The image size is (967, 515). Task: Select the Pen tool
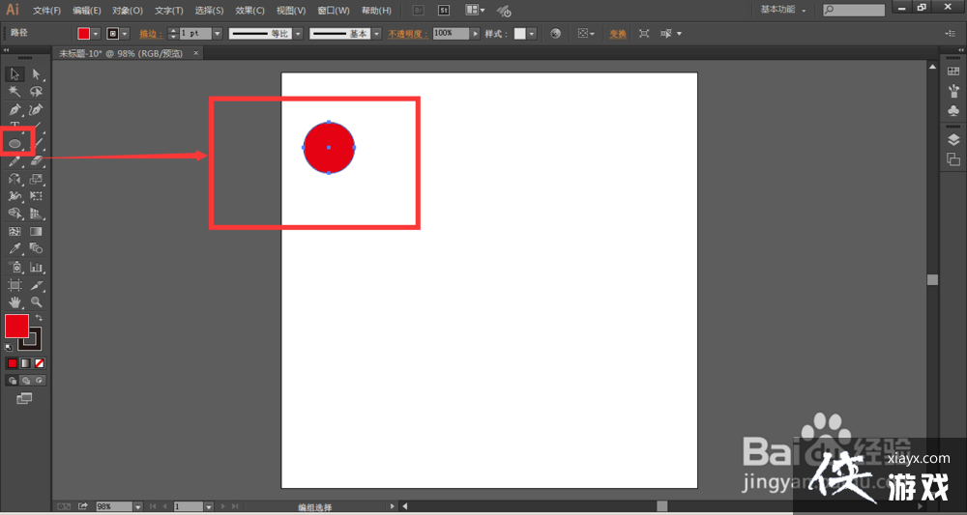pyautogui.click(x=15, y=109)
